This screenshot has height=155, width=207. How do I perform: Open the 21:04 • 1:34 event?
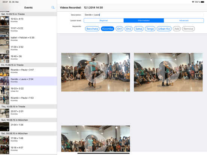tap(28, 127)
